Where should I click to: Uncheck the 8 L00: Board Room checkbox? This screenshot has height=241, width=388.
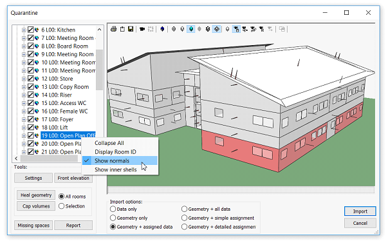[30, 46]
